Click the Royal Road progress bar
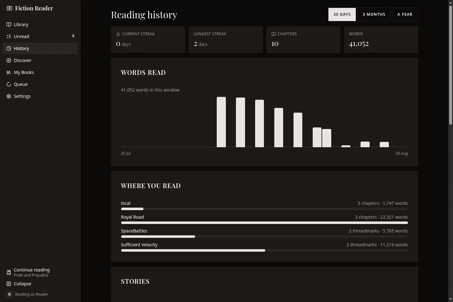Image resolution: width=453 pixels, height=302 pixels. coord(264,223)
